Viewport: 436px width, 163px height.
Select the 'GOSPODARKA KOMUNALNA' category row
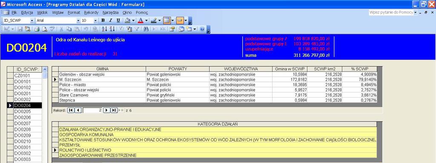pos(218,135)
